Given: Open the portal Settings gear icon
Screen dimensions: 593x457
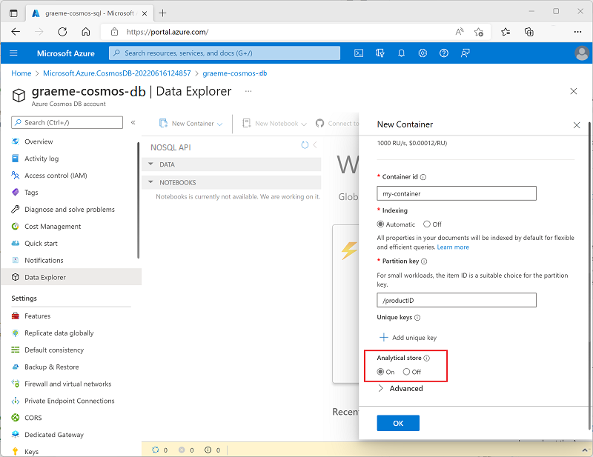Looking at the screenshot, I should [x=423, y=53].
